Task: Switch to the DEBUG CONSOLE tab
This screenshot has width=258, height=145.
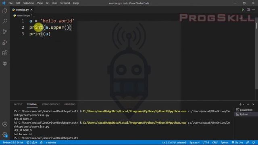Action: tap(51, 104)
